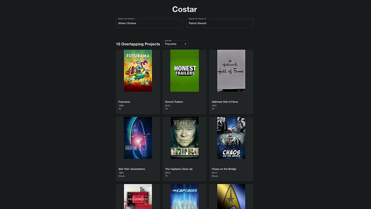The image size is (371, 209).
Task: Open the True Hollywood Story poster
Action: (x=138, y=197)
